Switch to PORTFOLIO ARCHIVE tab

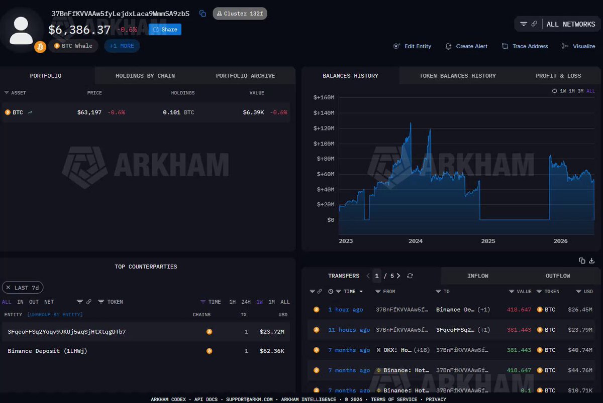(x=245, y=76)
